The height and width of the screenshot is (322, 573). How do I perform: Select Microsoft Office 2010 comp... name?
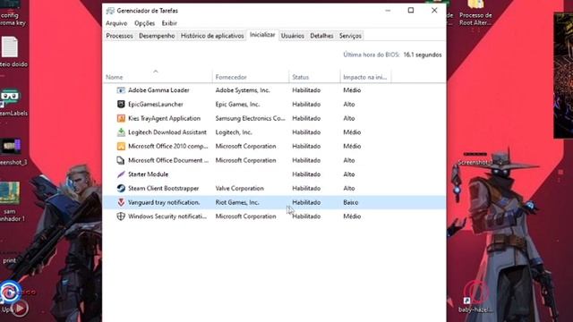pyautogui.click(x=168, y=146)
